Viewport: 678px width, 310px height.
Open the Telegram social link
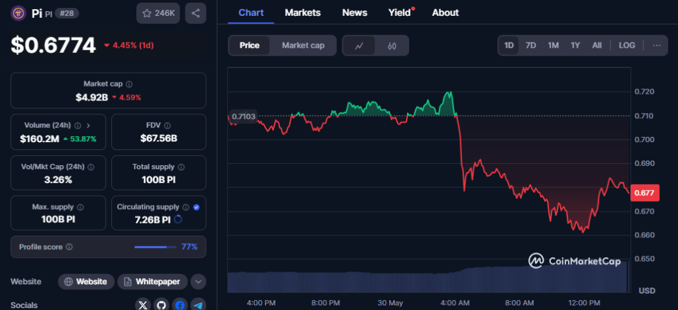198,305
